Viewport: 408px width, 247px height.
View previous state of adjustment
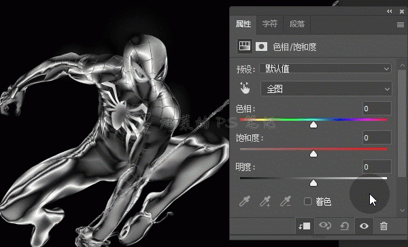click(x=325, y=225)
